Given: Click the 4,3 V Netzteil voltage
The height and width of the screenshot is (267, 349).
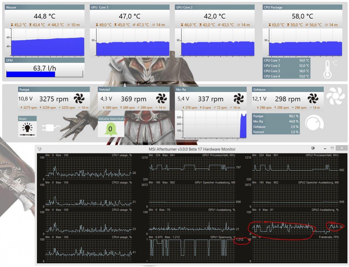Looking at the screenshot, I should 106,99.
